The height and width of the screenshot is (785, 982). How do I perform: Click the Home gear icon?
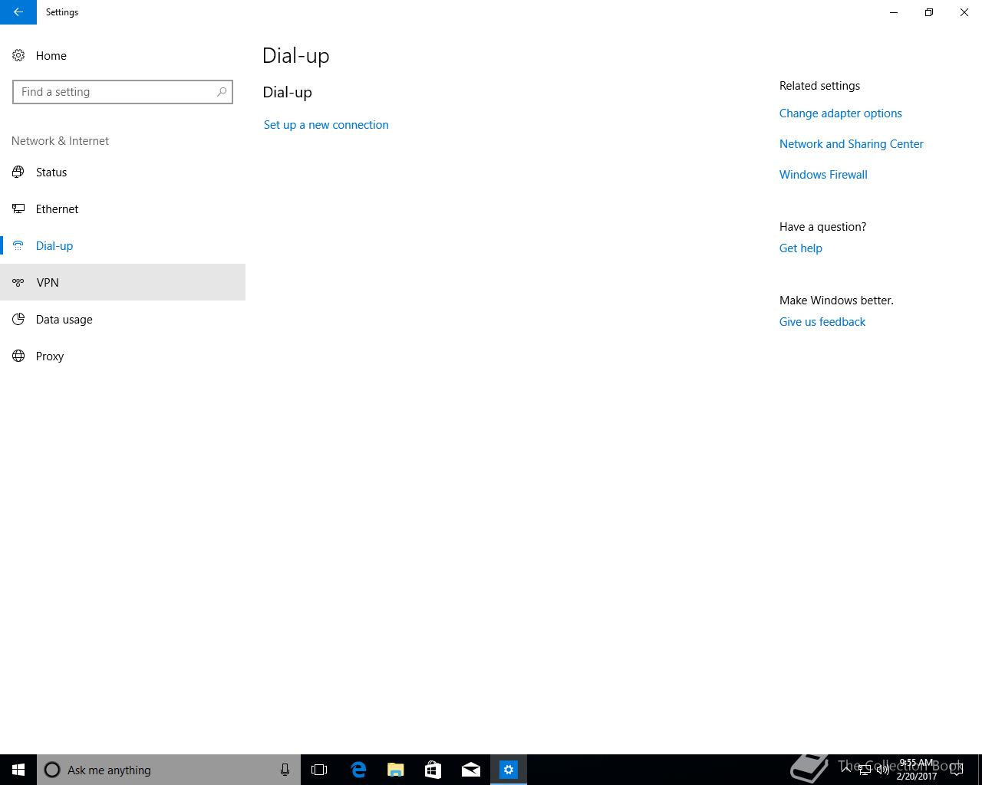(x=18, y=56)
